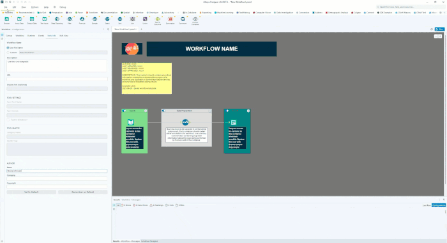Click the author Name input field
The height and width of the screenshot is (243, 447).
coord(57,171)
